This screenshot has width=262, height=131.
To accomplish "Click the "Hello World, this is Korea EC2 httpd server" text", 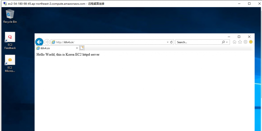I will click(x=68, y=55).
